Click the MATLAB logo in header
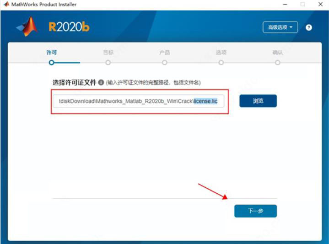The width and height of the screenshot is (329, 244). tap(27, 27)
